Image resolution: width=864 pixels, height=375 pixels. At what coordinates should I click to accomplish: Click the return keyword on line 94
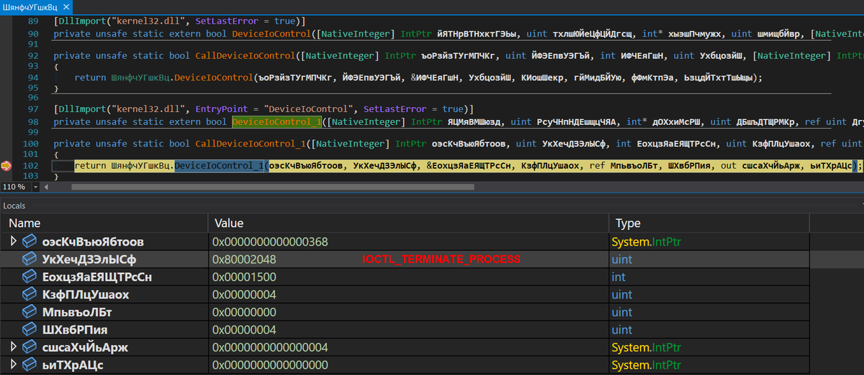click(x=90, y=78)
